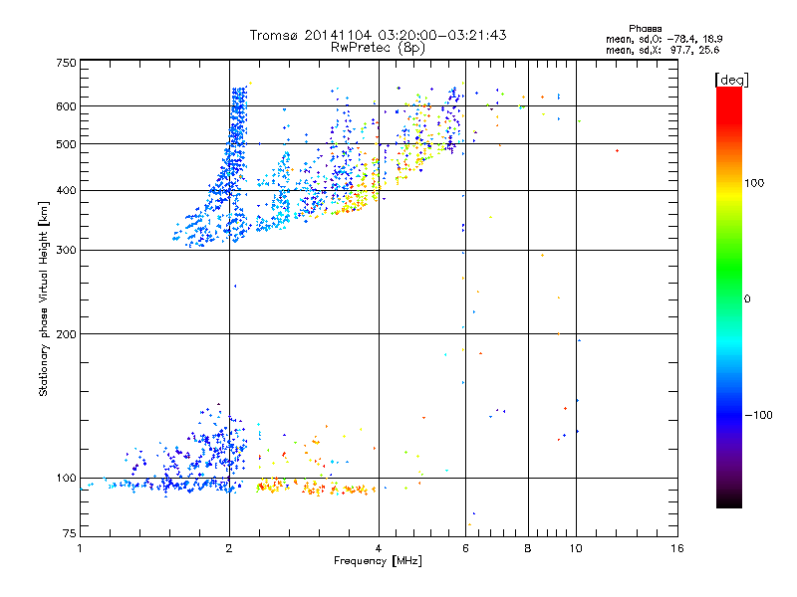The image size is (797, 597).
Task: Click the '2' frequency axis label
Action: (229, 548)
